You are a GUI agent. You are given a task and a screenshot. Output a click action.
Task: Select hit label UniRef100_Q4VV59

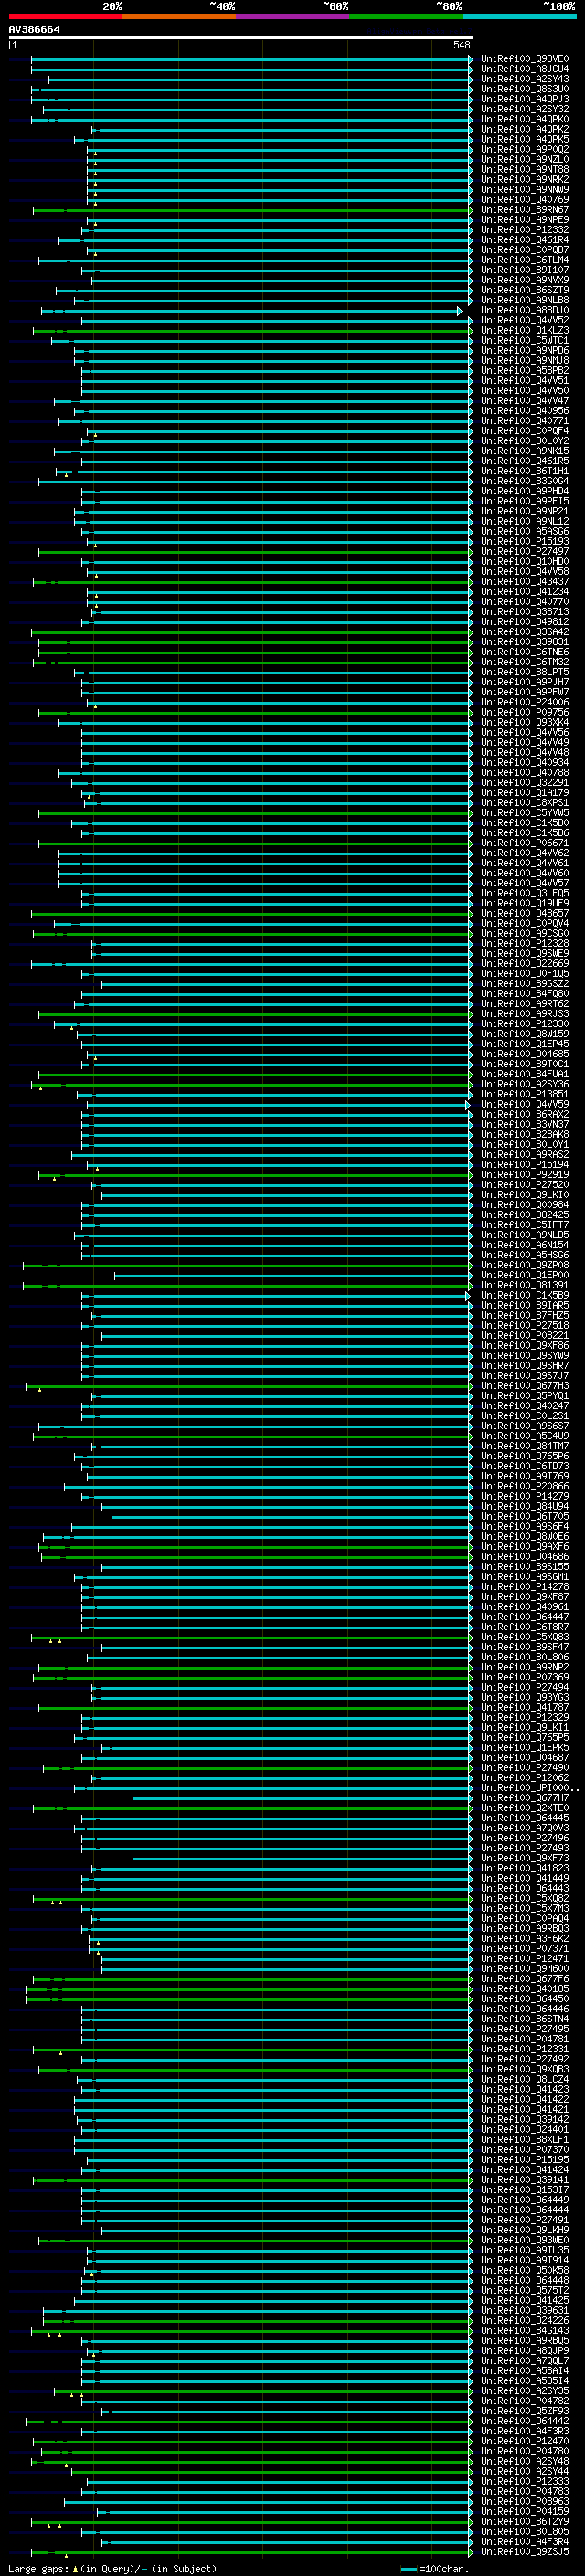click(525, 1104)
